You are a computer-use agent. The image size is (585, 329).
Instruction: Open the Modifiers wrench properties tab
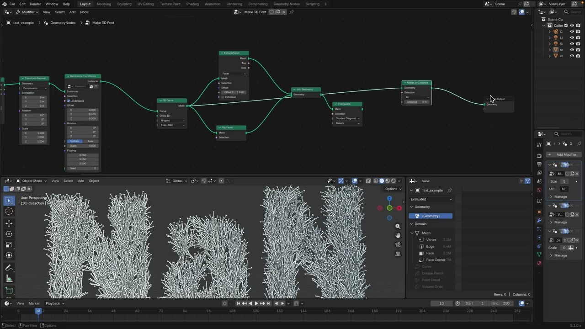pyautogui.click(x=539, y=221)
